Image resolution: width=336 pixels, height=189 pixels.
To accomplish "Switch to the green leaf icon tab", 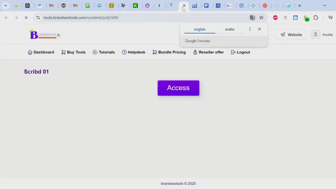I will click(288, 6).
